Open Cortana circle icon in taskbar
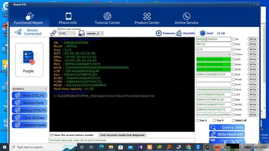This screenshot has height=151, width=269. pos(82,147)
